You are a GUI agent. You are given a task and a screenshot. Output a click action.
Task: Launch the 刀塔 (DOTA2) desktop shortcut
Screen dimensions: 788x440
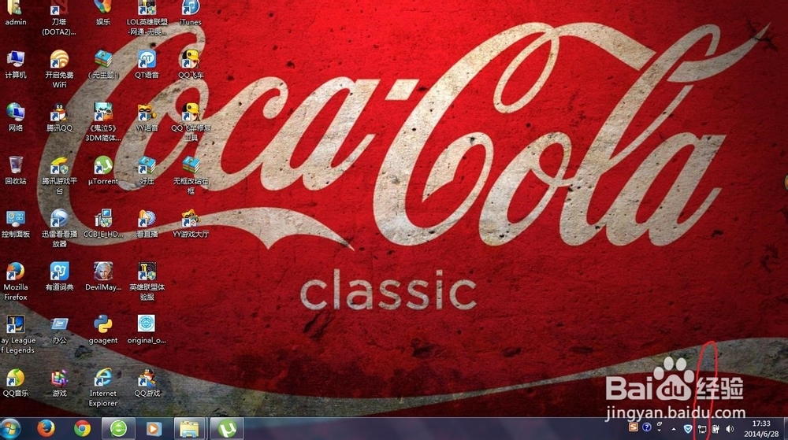coord(59,17)
